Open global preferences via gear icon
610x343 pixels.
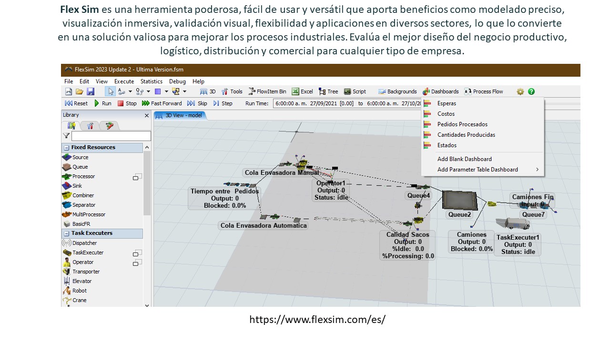(x=520, y=91)
